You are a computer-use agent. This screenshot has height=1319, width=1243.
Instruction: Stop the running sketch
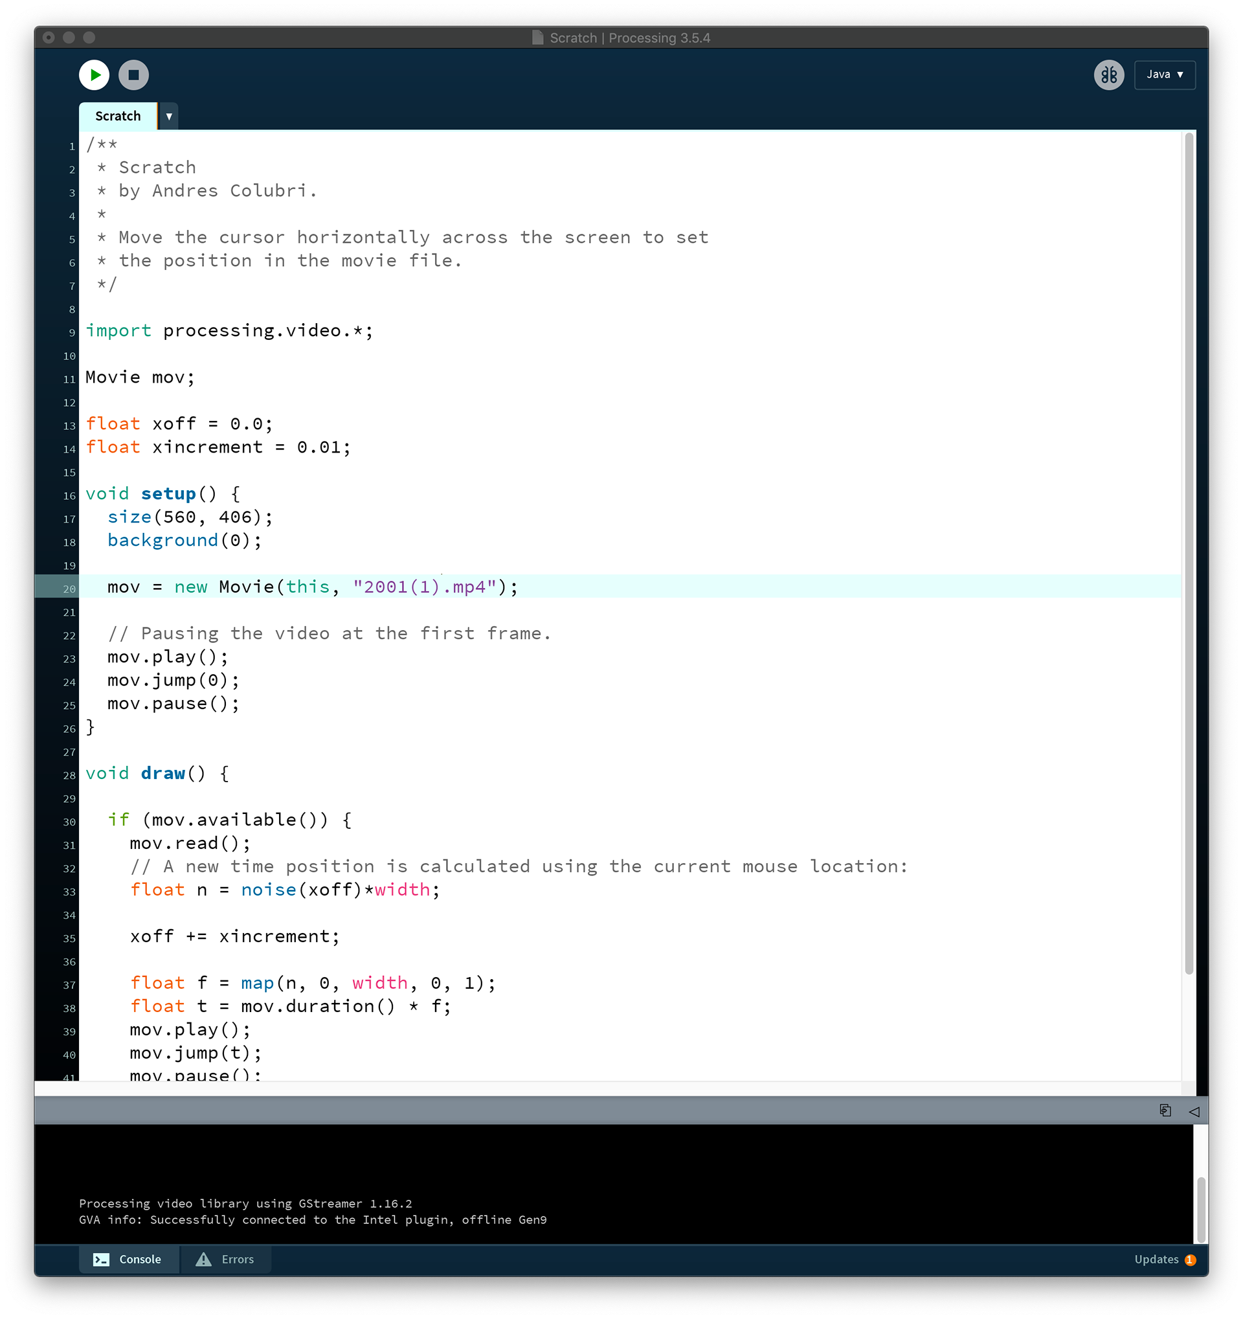[x=133, y=75]
